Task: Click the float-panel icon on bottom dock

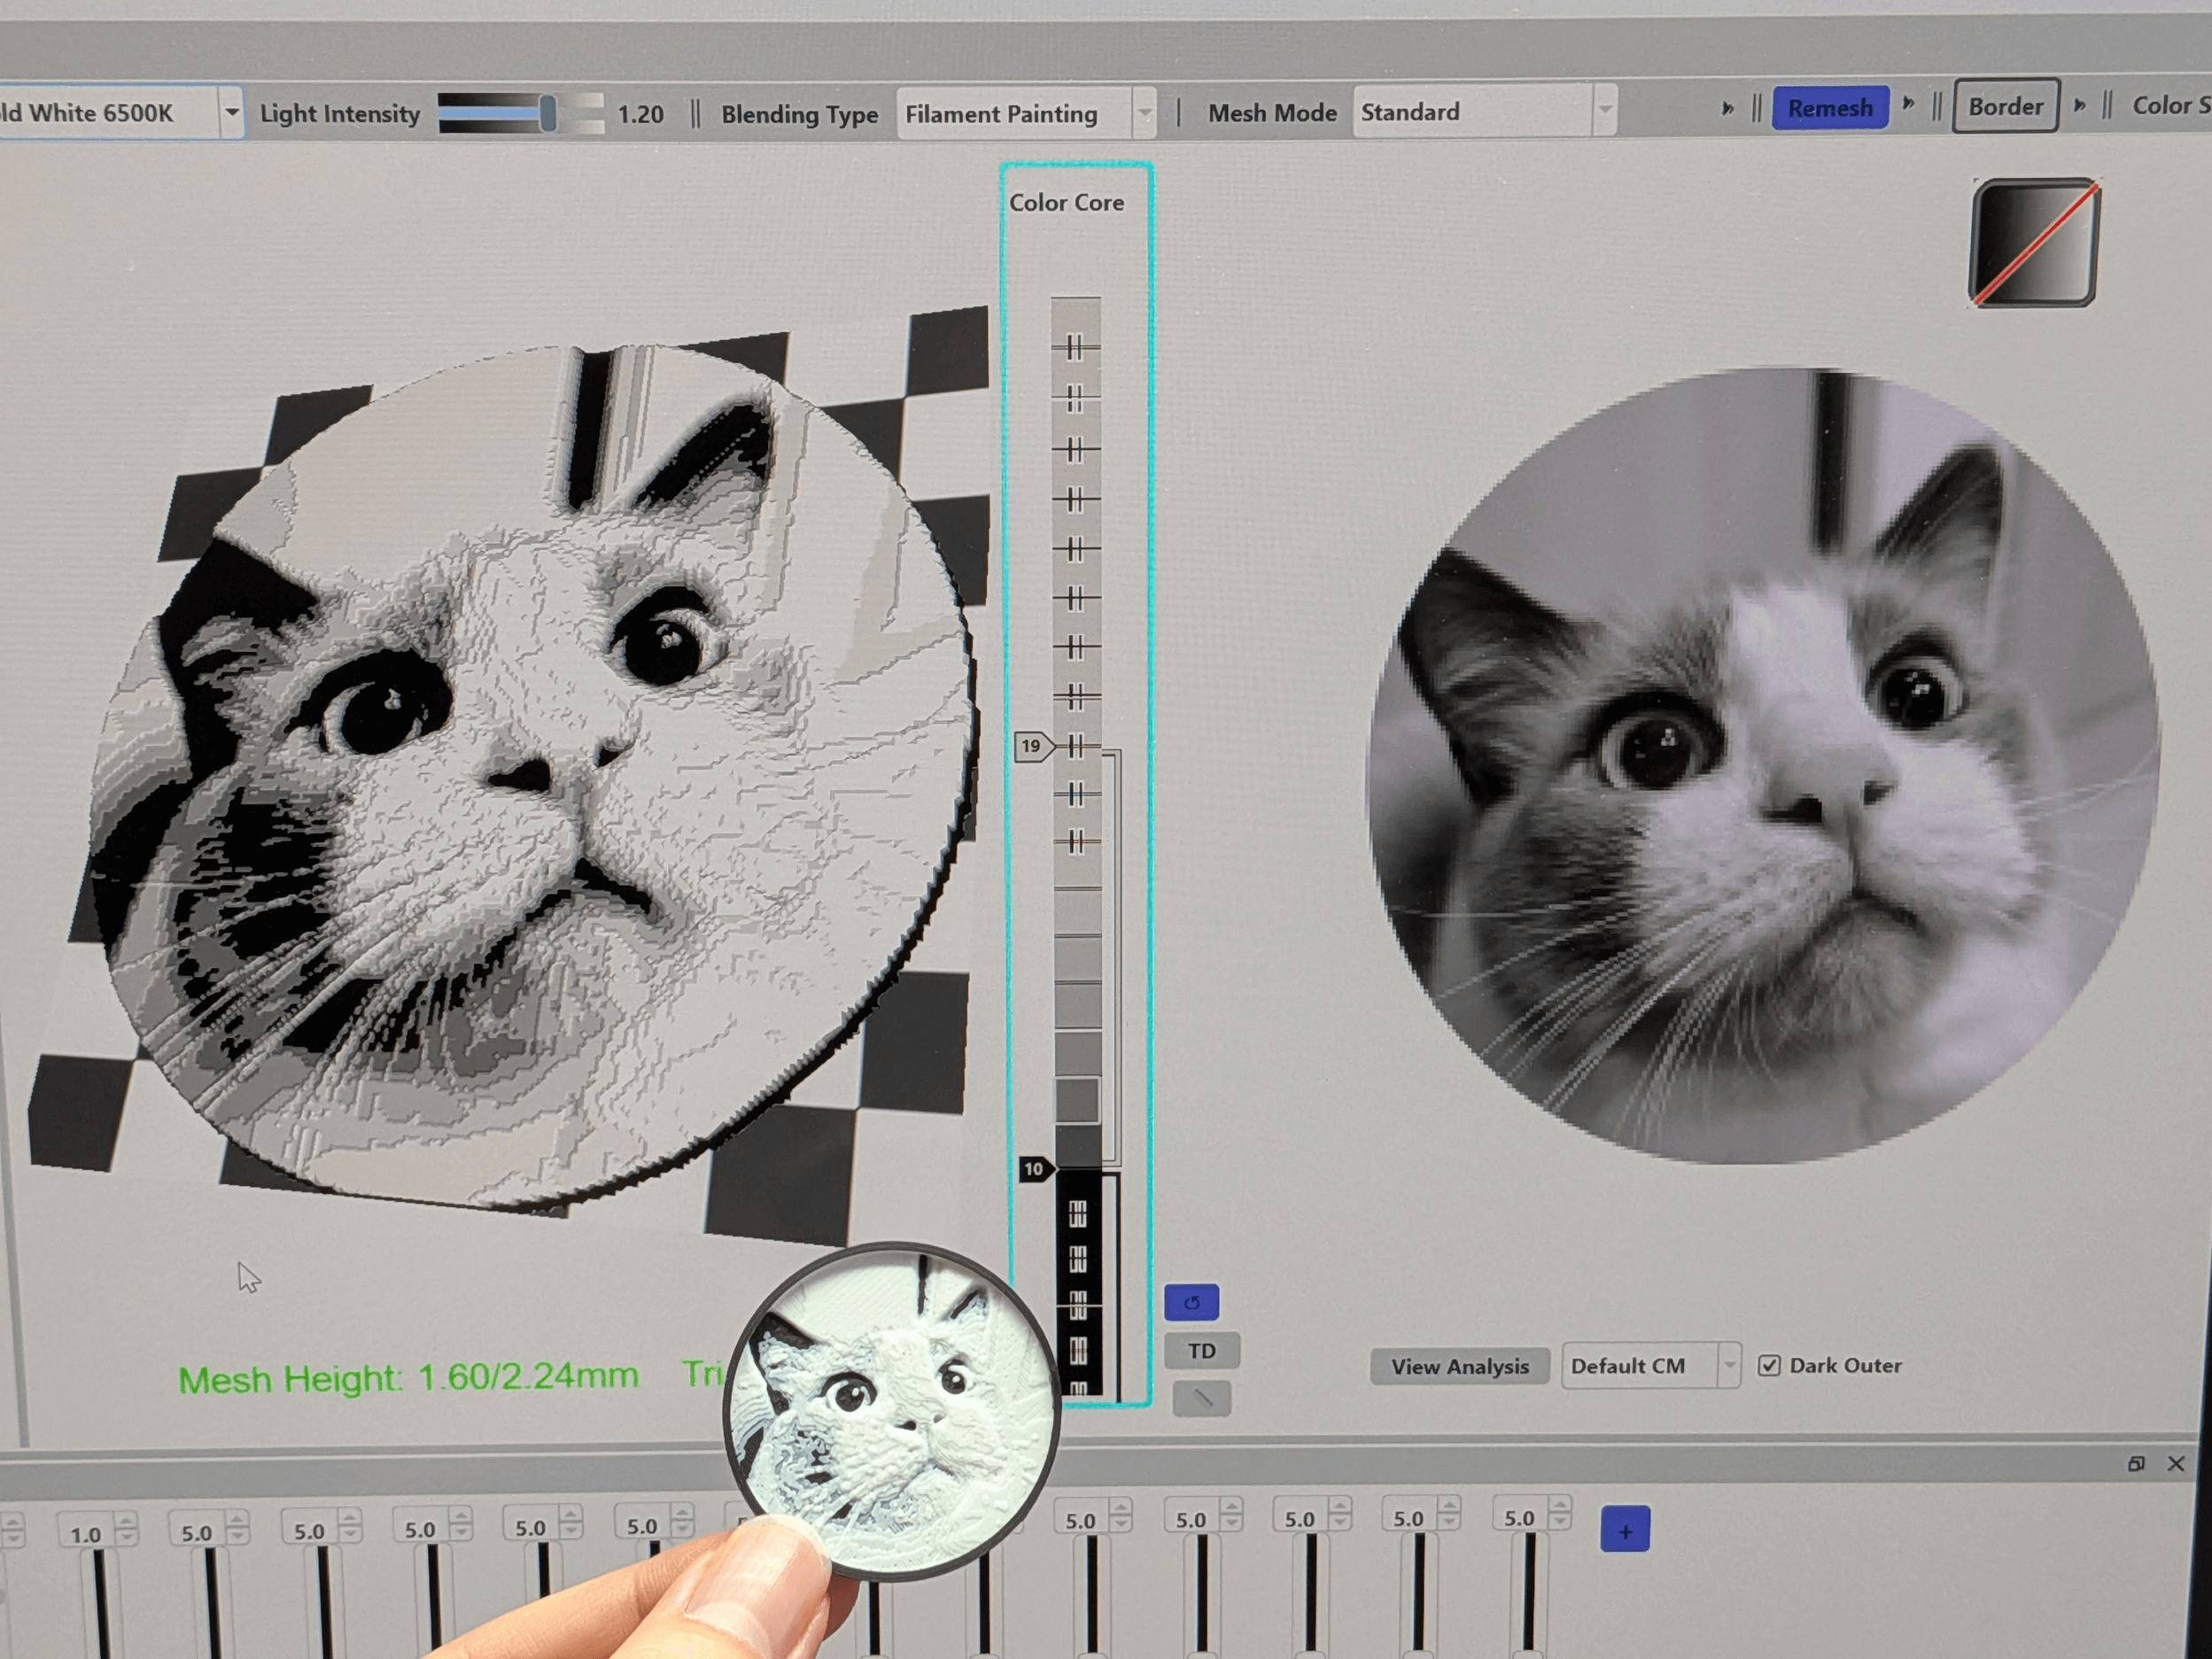Action: (2135, 1464)
